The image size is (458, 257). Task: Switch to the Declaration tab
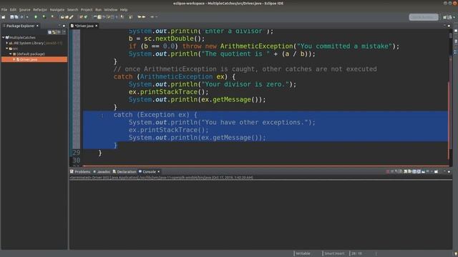point(125,171)
